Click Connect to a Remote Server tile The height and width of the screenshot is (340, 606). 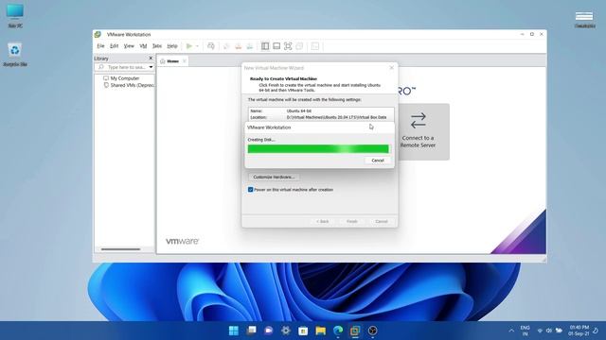click(418, 131)
